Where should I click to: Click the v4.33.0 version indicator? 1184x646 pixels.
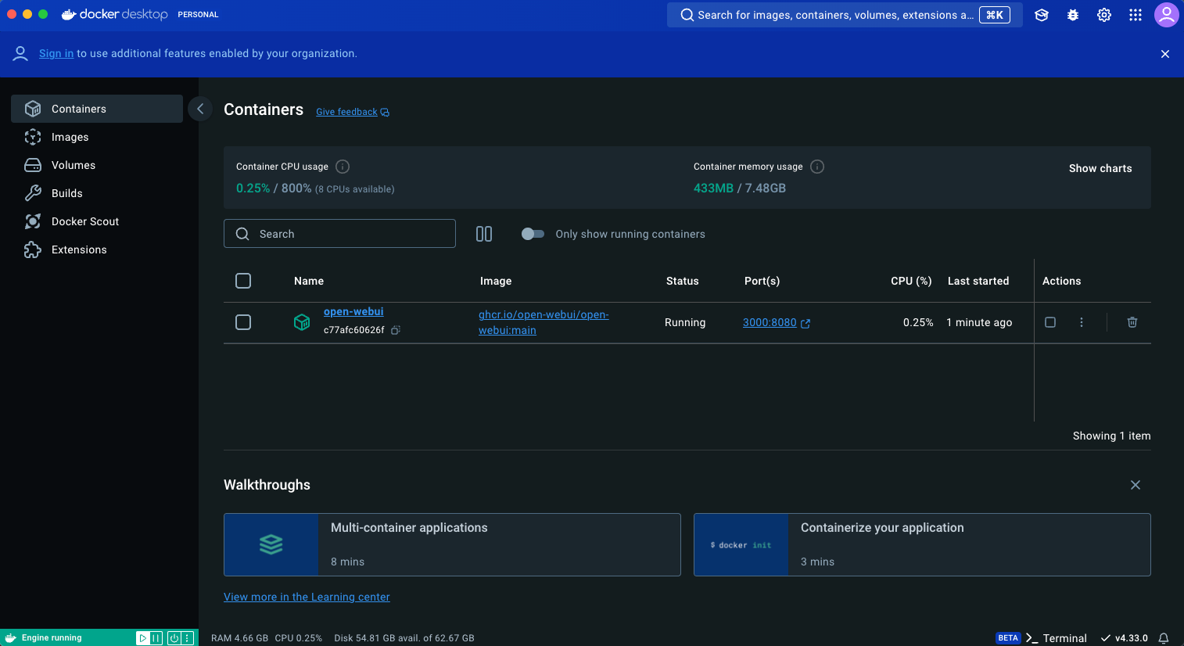[x=1125, y=638]
